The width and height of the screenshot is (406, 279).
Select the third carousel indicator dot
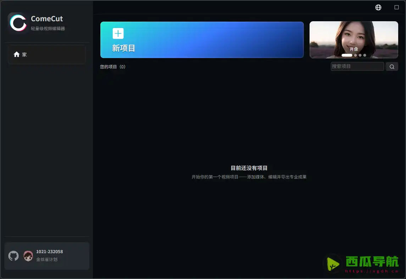[x=360, y=55]
